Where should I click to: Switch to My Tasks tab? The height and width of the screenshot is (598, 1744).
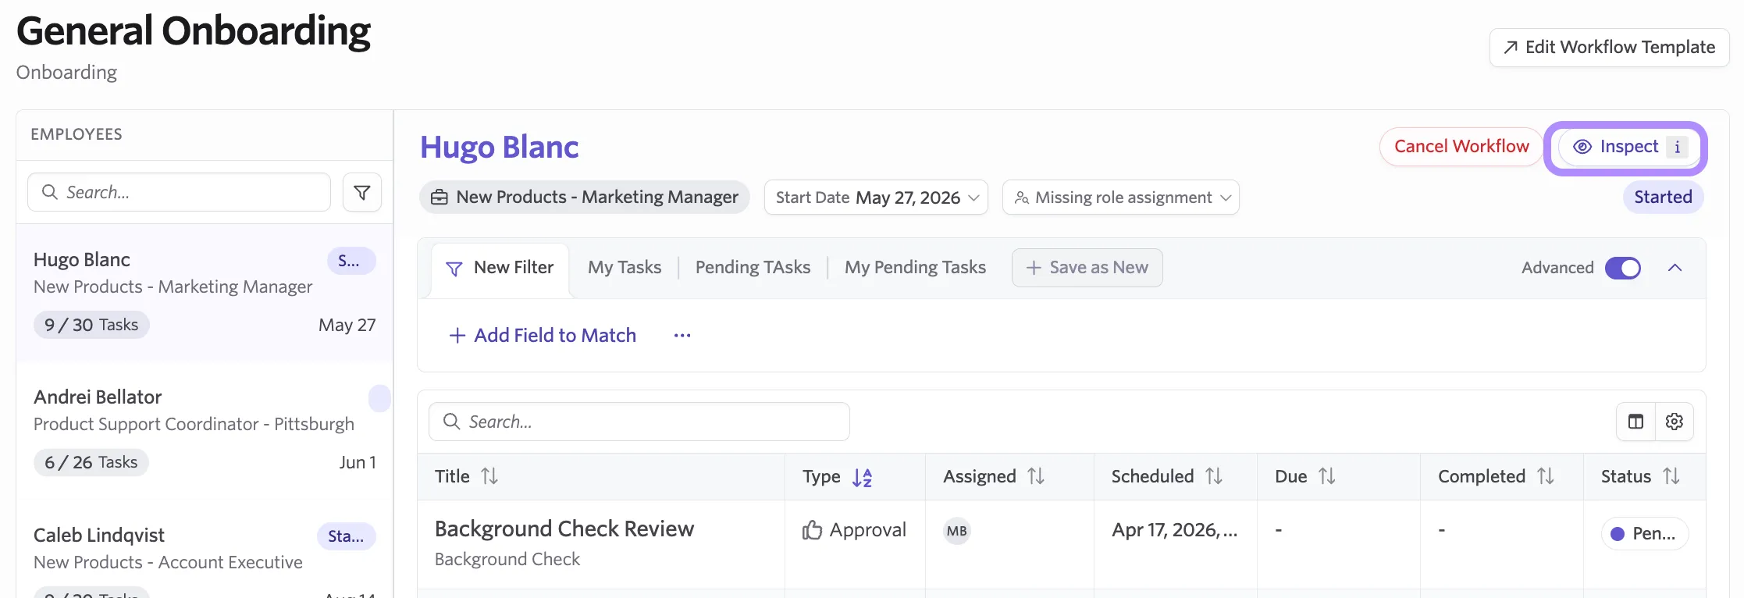pos(625,268)
